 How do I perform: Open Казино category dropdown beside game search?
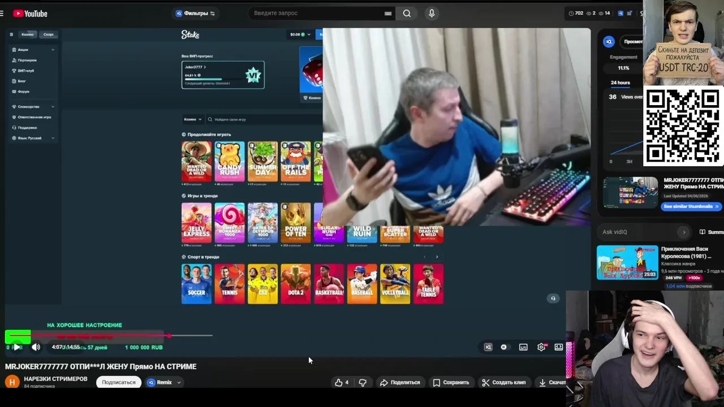pos(192,119)
